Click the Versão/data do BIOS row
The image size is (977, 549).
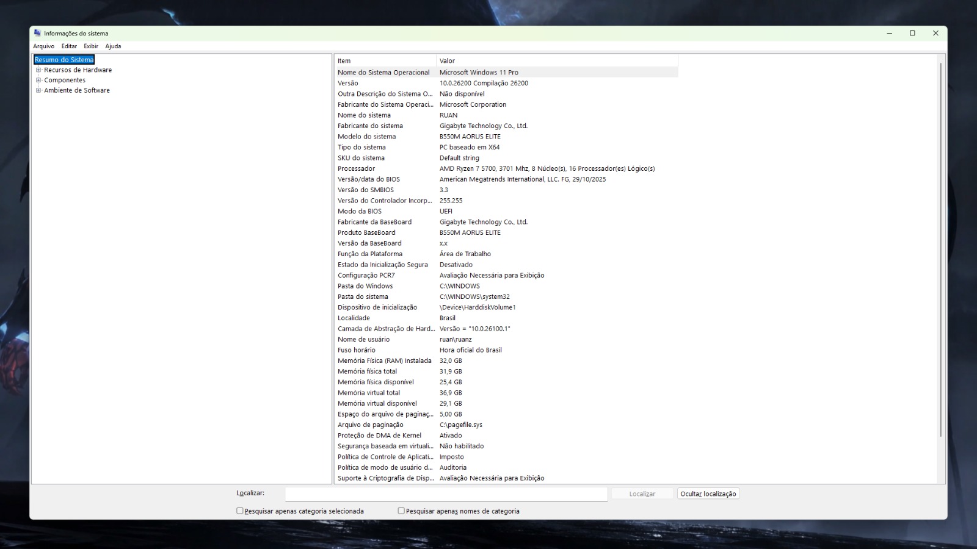point(506,179)
